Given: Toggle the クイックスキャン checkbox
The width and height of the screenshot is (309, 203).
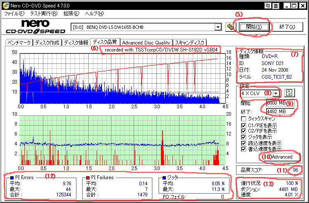Looking at the screenshot, I should tap(244, 119).
